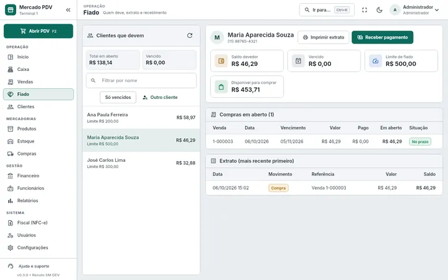The width and height of the screenshot is (448, 280).
Task: Go to Início in sidebar
Action: pyautogui.click(x=39, y=57)
